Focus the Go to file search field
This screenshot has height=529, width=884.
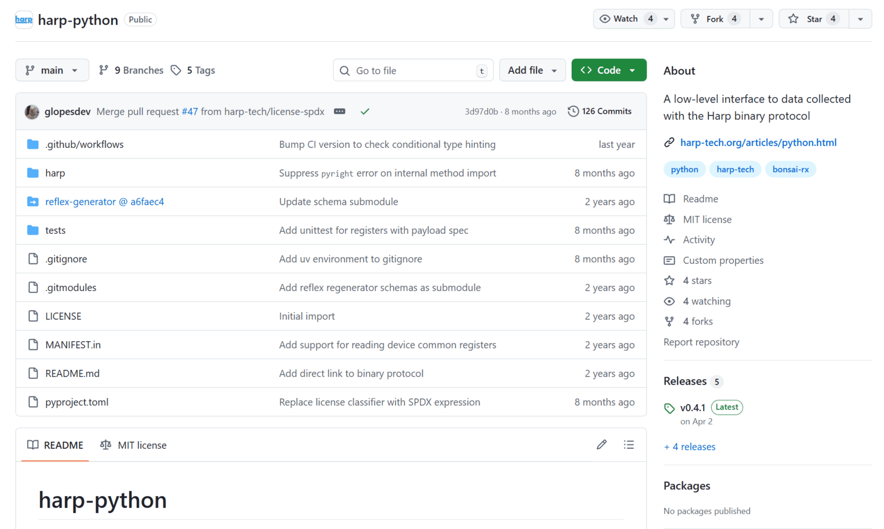(x=413, y=70)
